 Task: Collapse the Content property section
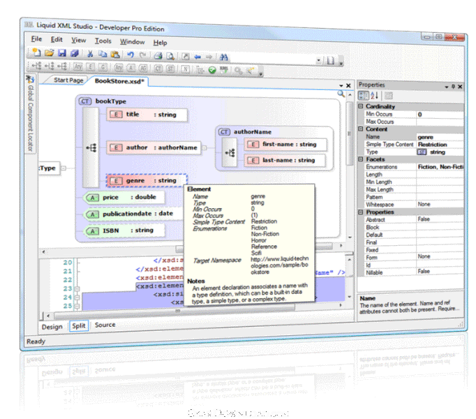tap(361, 128)
